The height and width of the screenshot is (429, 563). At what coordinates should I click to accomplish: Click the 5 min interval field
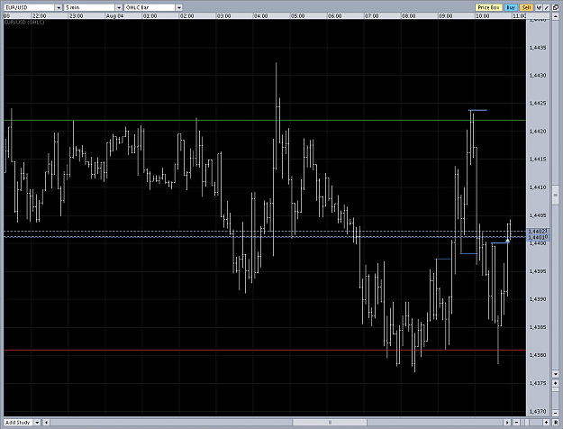coord(90,7)
